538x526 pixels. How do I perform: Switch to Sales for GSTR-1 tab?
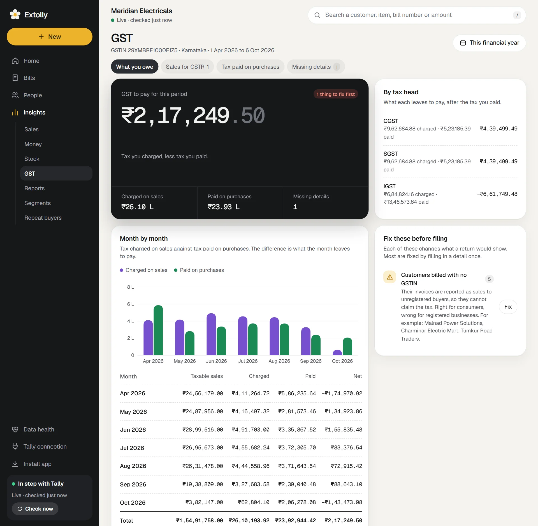(x=187, y=67)
